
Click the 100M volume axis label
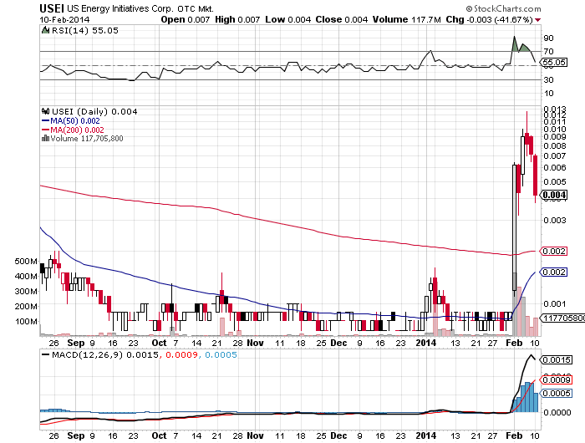[x=26, y=321]
